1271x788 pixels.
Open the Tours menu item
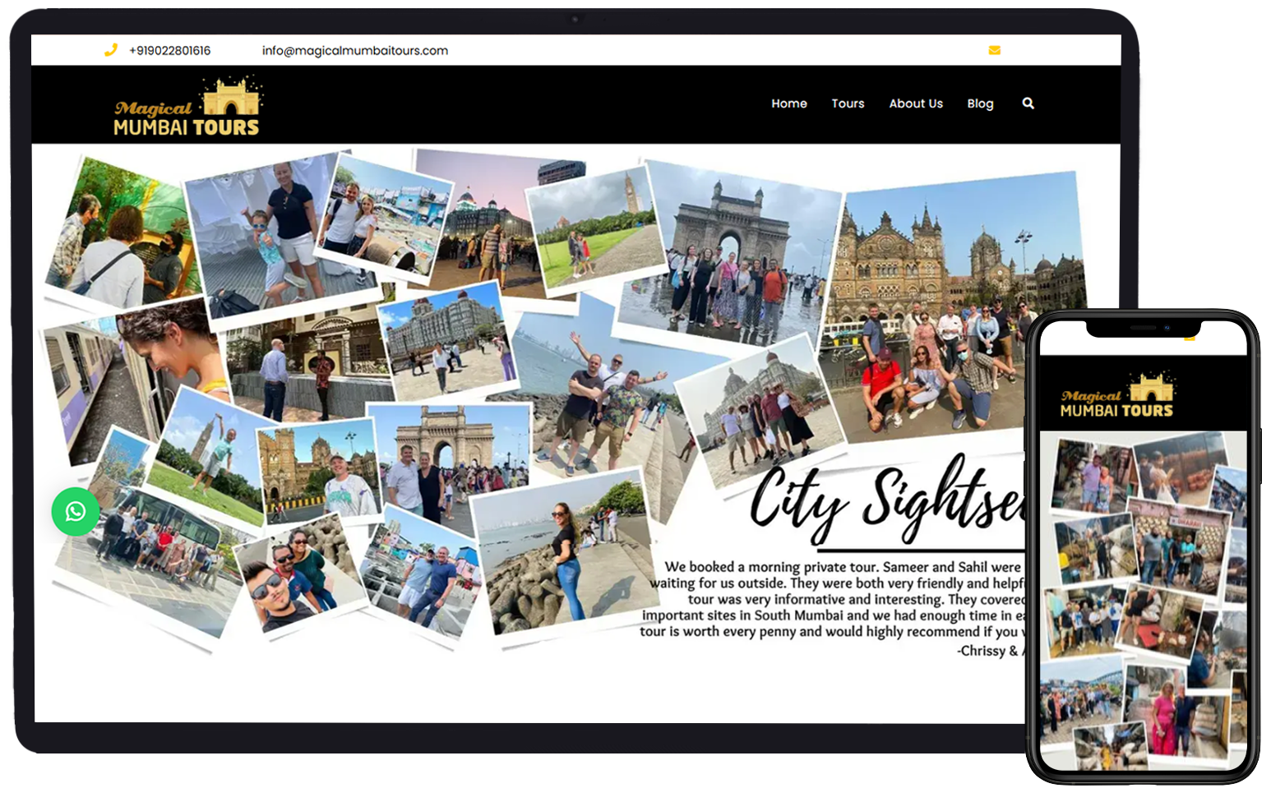(848, 104)
